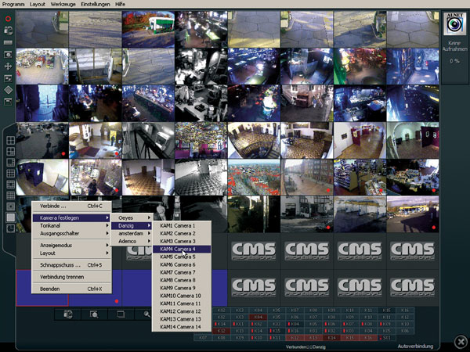Viewport: 470px width, 352px height.
Task: Expand the Anzeigemodus submenu
Action: pos(71,245)
